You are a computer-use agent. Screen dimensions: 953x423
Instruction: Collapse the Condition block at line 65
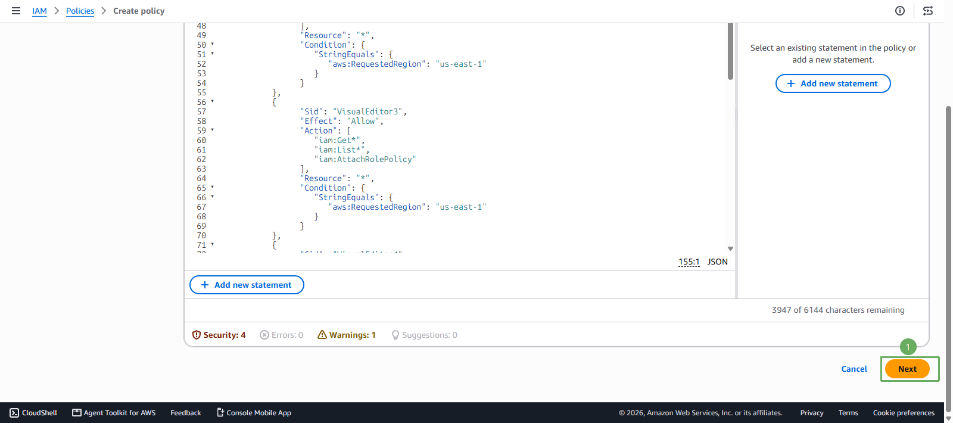coord(213,187)
